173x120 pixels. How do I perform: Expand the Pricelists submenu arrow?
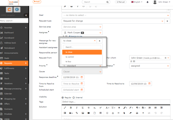click(x=26, y=114)
